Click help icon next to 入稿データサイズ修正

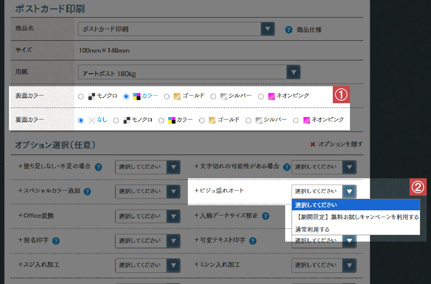(265, 216)
